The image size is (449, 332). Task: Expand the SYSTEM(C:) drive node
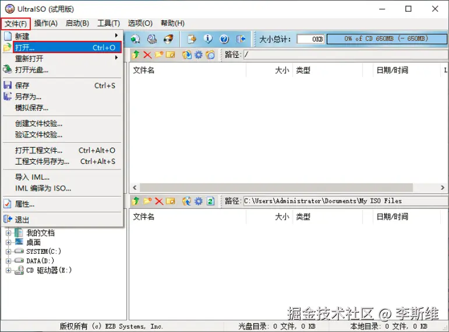(x=8, y=251)
